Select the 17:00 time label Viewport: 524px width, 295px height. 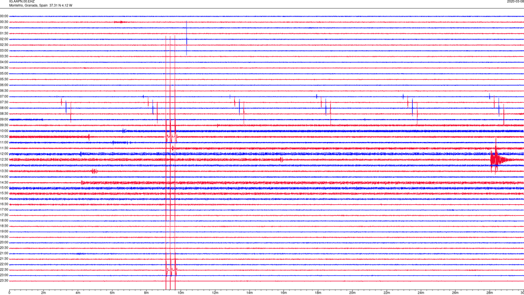4,210
